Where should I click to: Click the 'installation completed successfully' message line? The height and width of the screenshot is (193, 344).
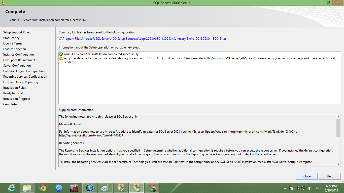click(x=101, y=54)
